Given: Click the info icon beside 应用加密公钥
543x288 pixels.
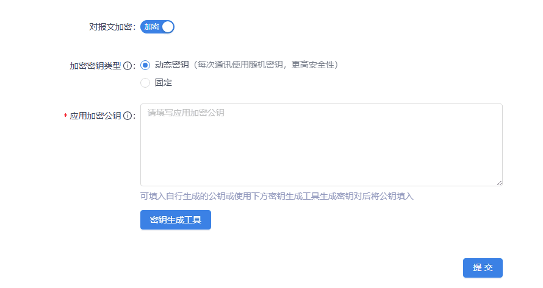Looking at the screenshot, I should click(x=128, y=116).
